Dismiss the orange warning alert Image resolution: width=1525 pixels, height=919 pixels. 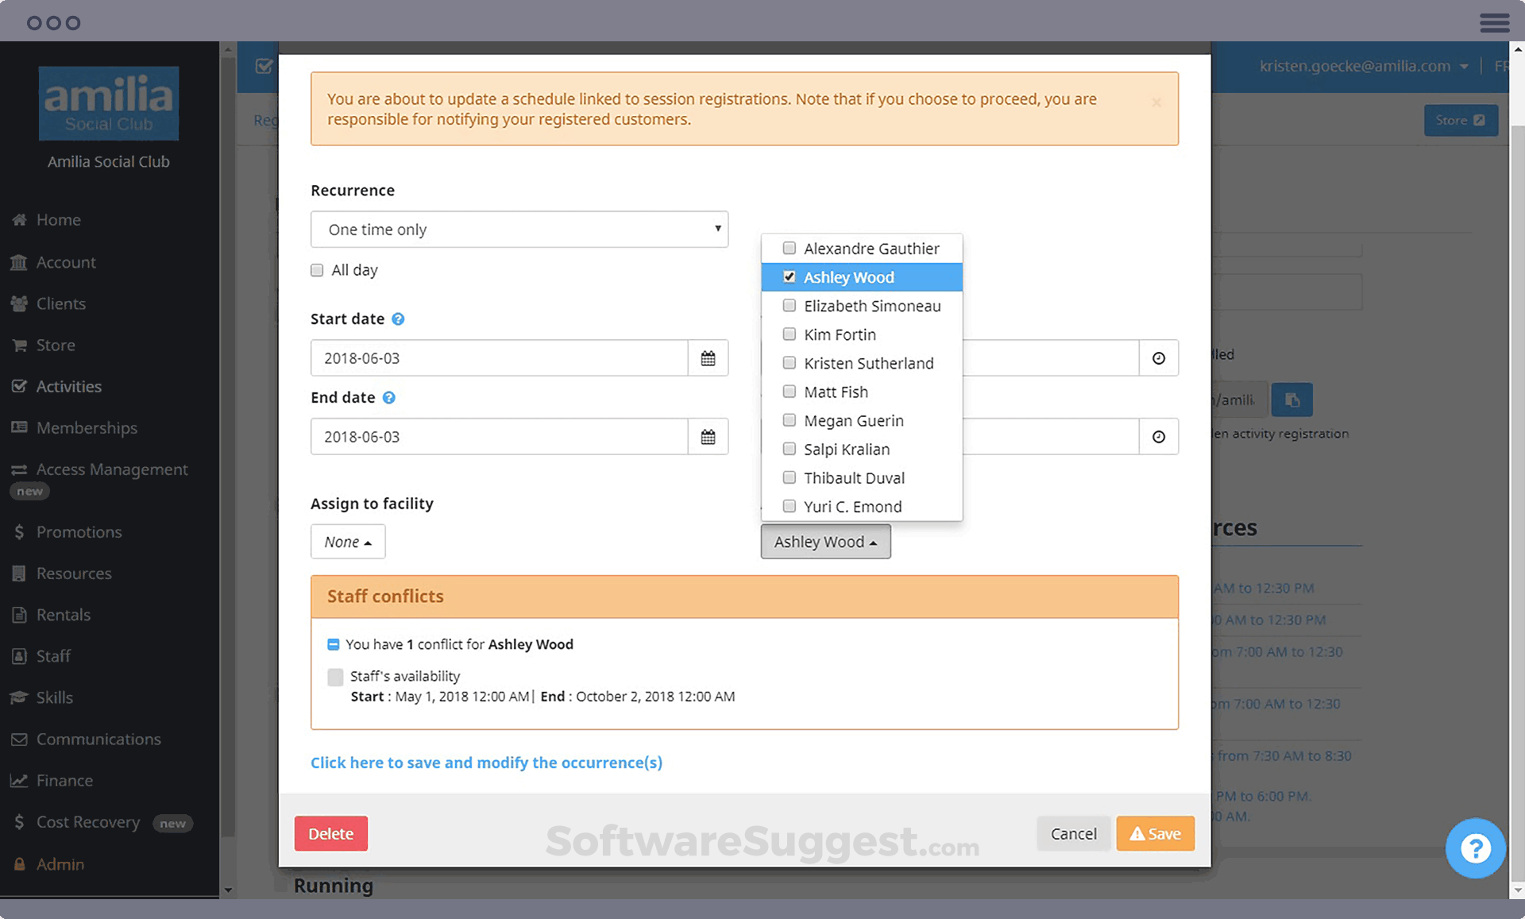pyautogui.click(x=1156, y=102)
